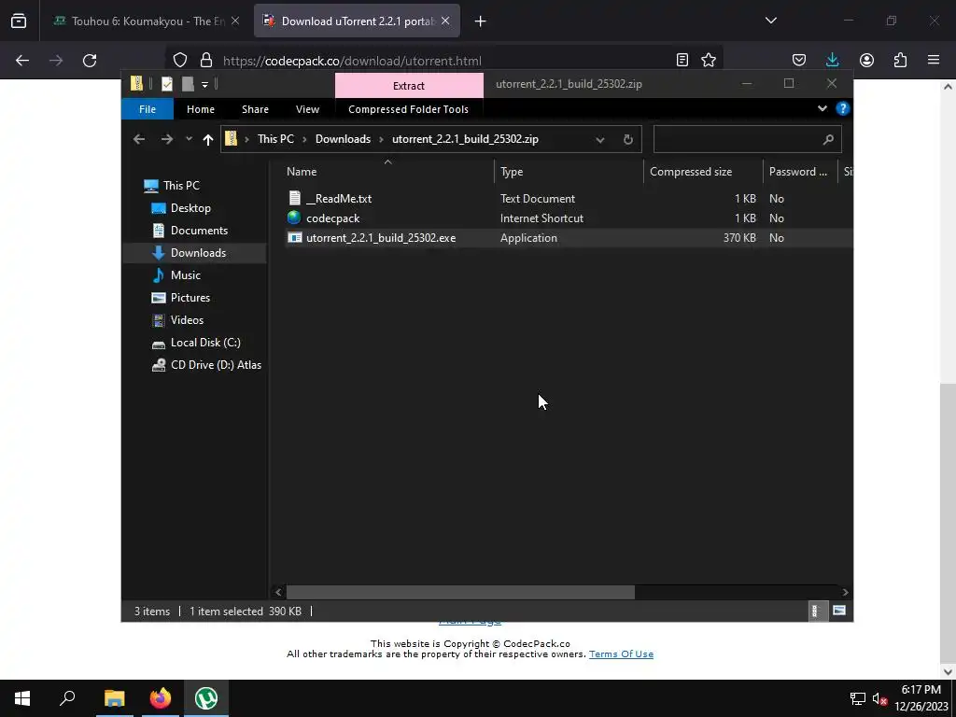Open Music in navigation pane
Screen dimensions: 956x717
tap(186, 275)
